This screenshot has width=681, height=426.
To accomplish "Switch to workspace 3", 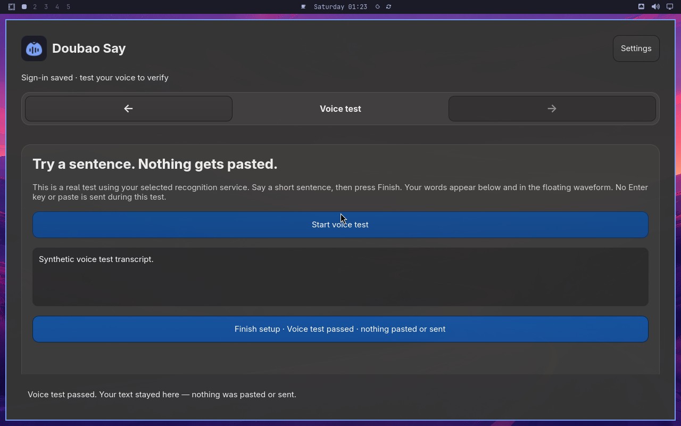I will coord(46,7).
